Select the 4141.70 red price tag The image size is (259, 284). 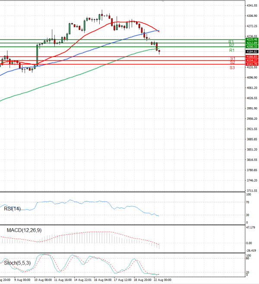(252, 64)
